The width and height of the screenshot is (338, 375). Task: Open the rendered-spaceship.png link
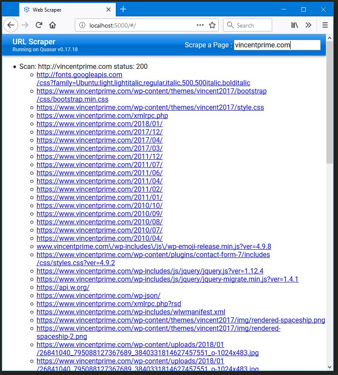pyautogui.click(x=181, y=320)
